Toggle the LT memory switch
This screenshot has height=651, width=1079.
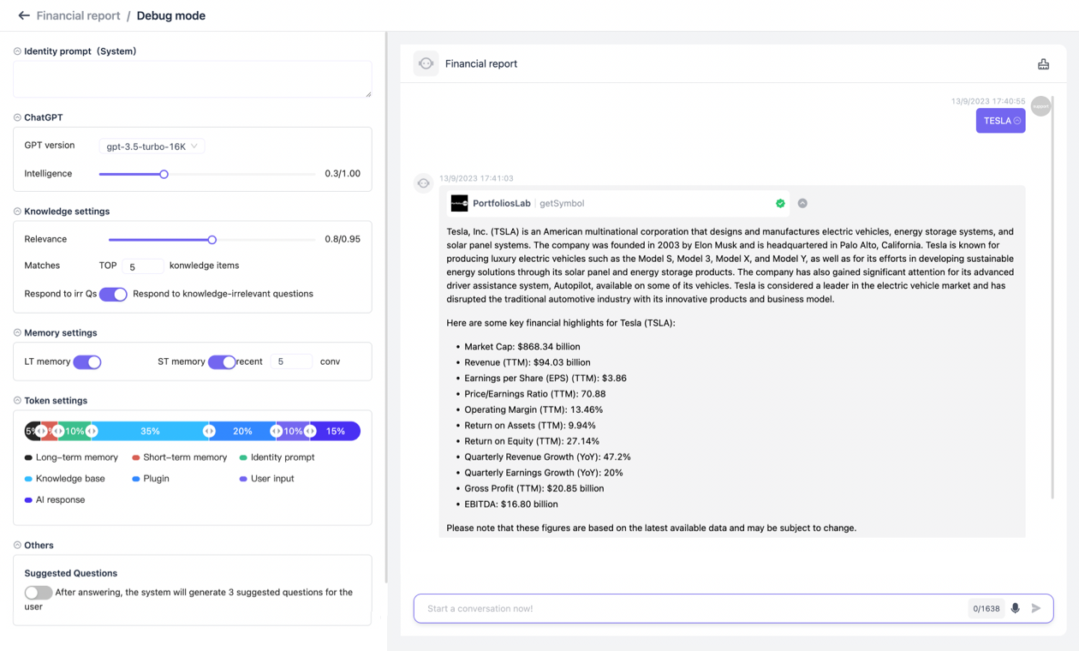87,362
